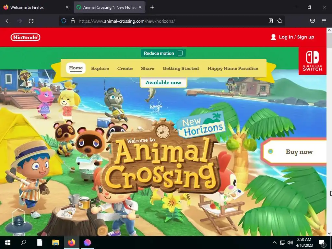Open the volume speaker tray icon
The width and height of the screenshot is (332, 249).
pyautogui.click(x=290, y=243)
